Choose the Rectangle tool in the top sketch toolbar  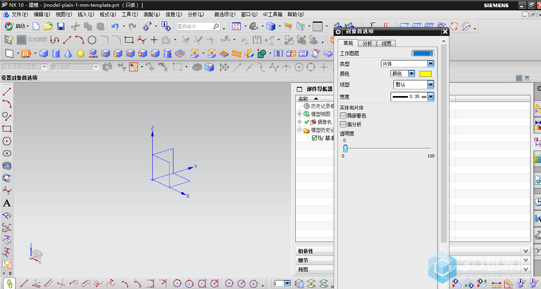(129, 40)
